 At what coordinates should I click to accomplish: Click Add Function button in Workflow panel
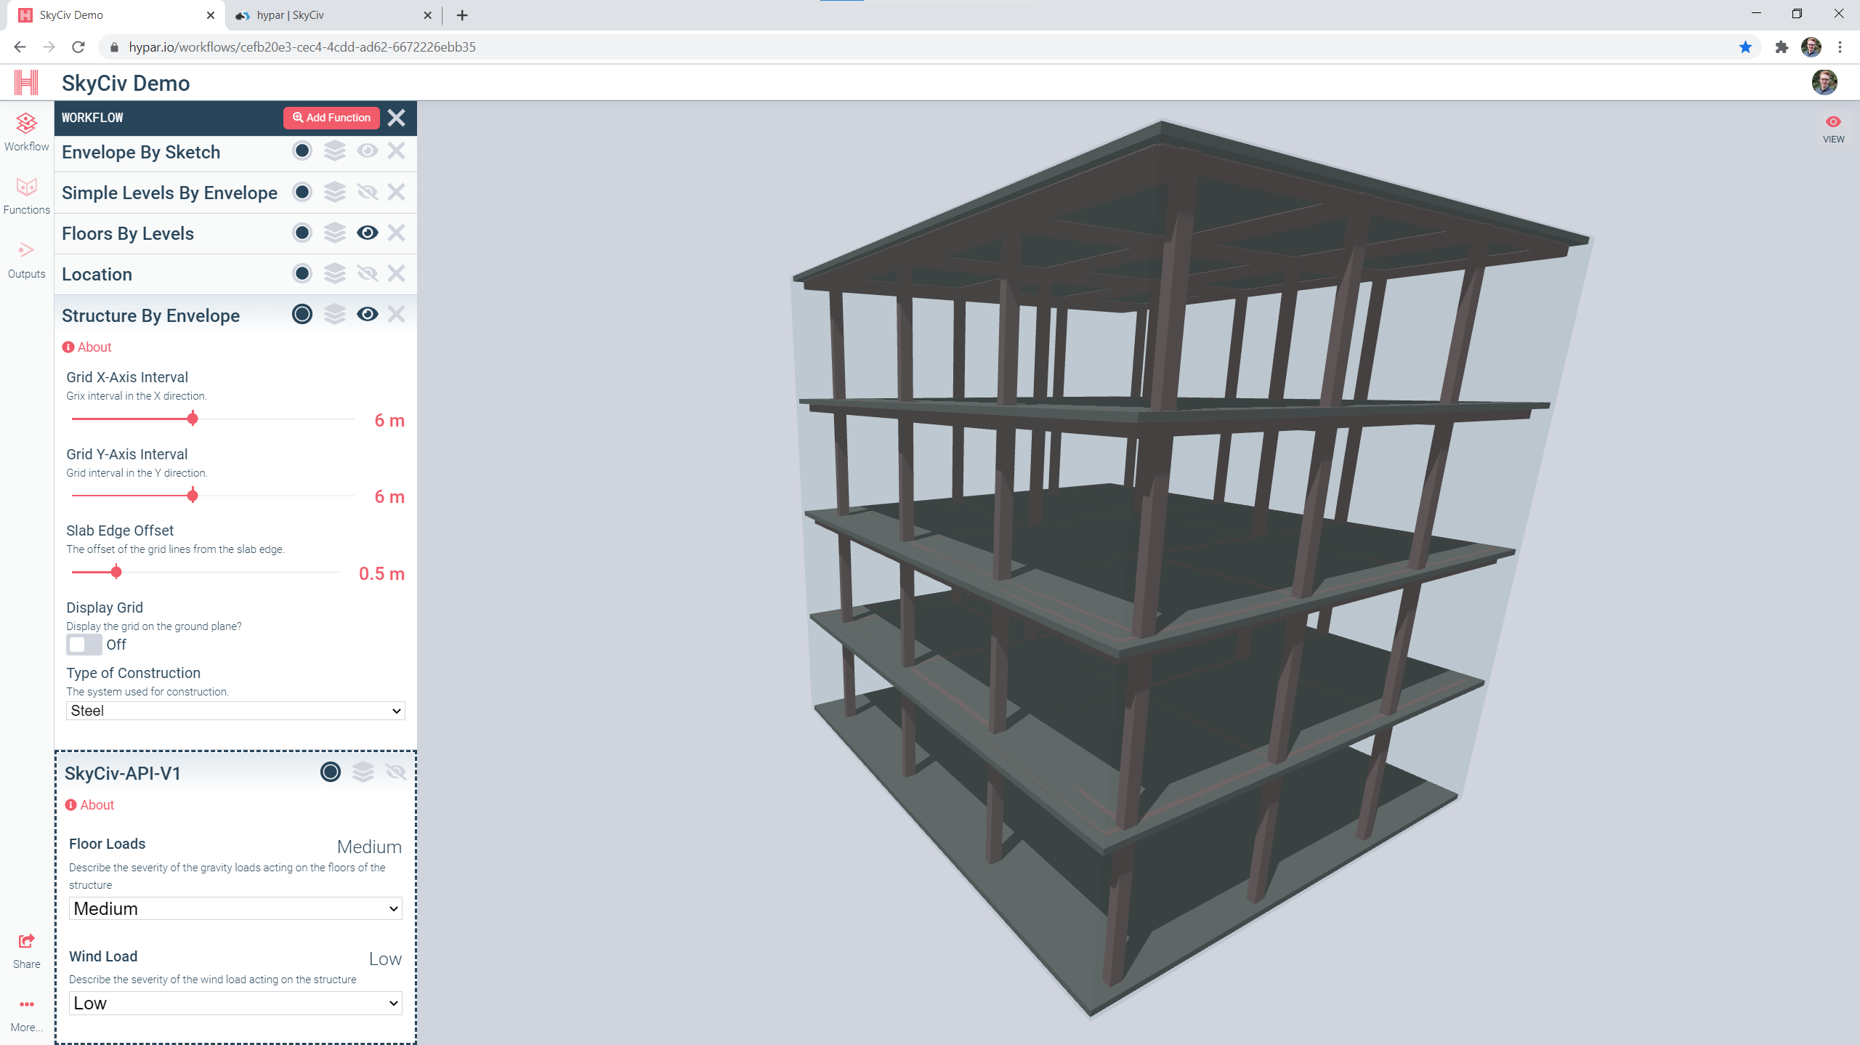pyautogui.click(x=330, y=118)
